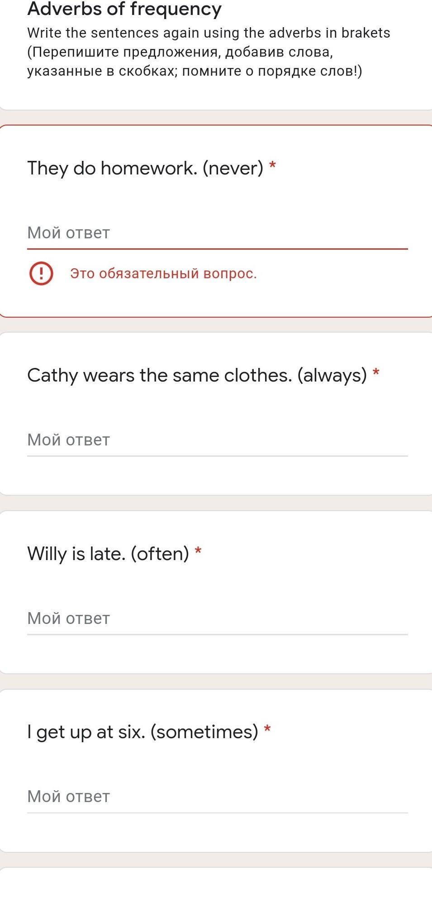Screen dimensions: 432x899
Task: Focus answer field under 'They do homework'
Action: pos(217,233)
